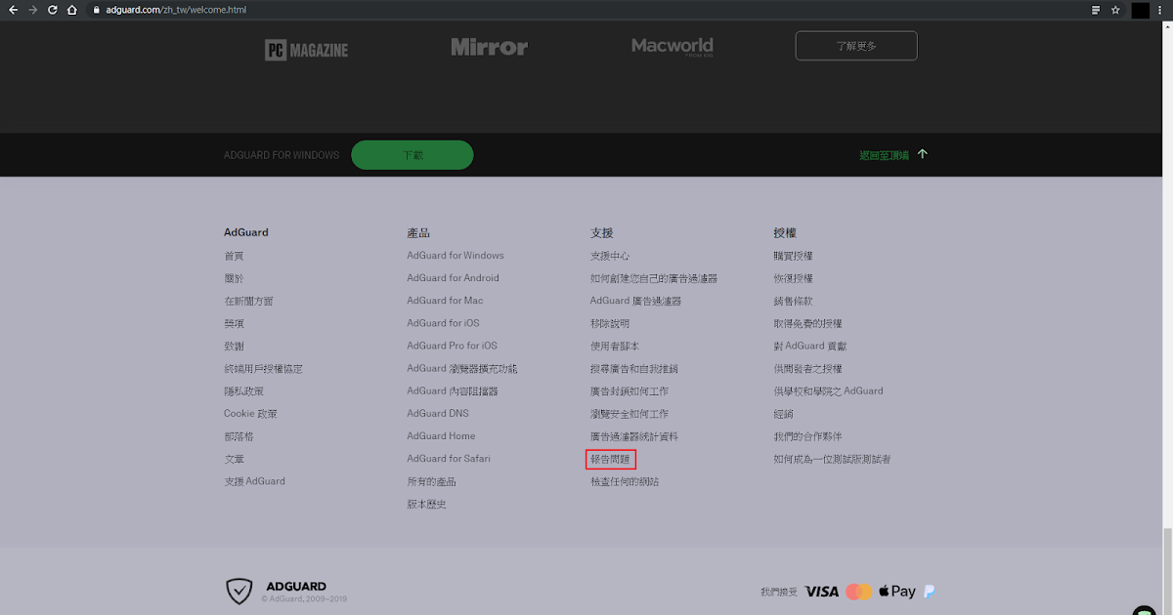Open the 致謝 link
Image resolution: width=1173 pixels, height=615 pixels.
pyautogui.click(x=234, y=346)
